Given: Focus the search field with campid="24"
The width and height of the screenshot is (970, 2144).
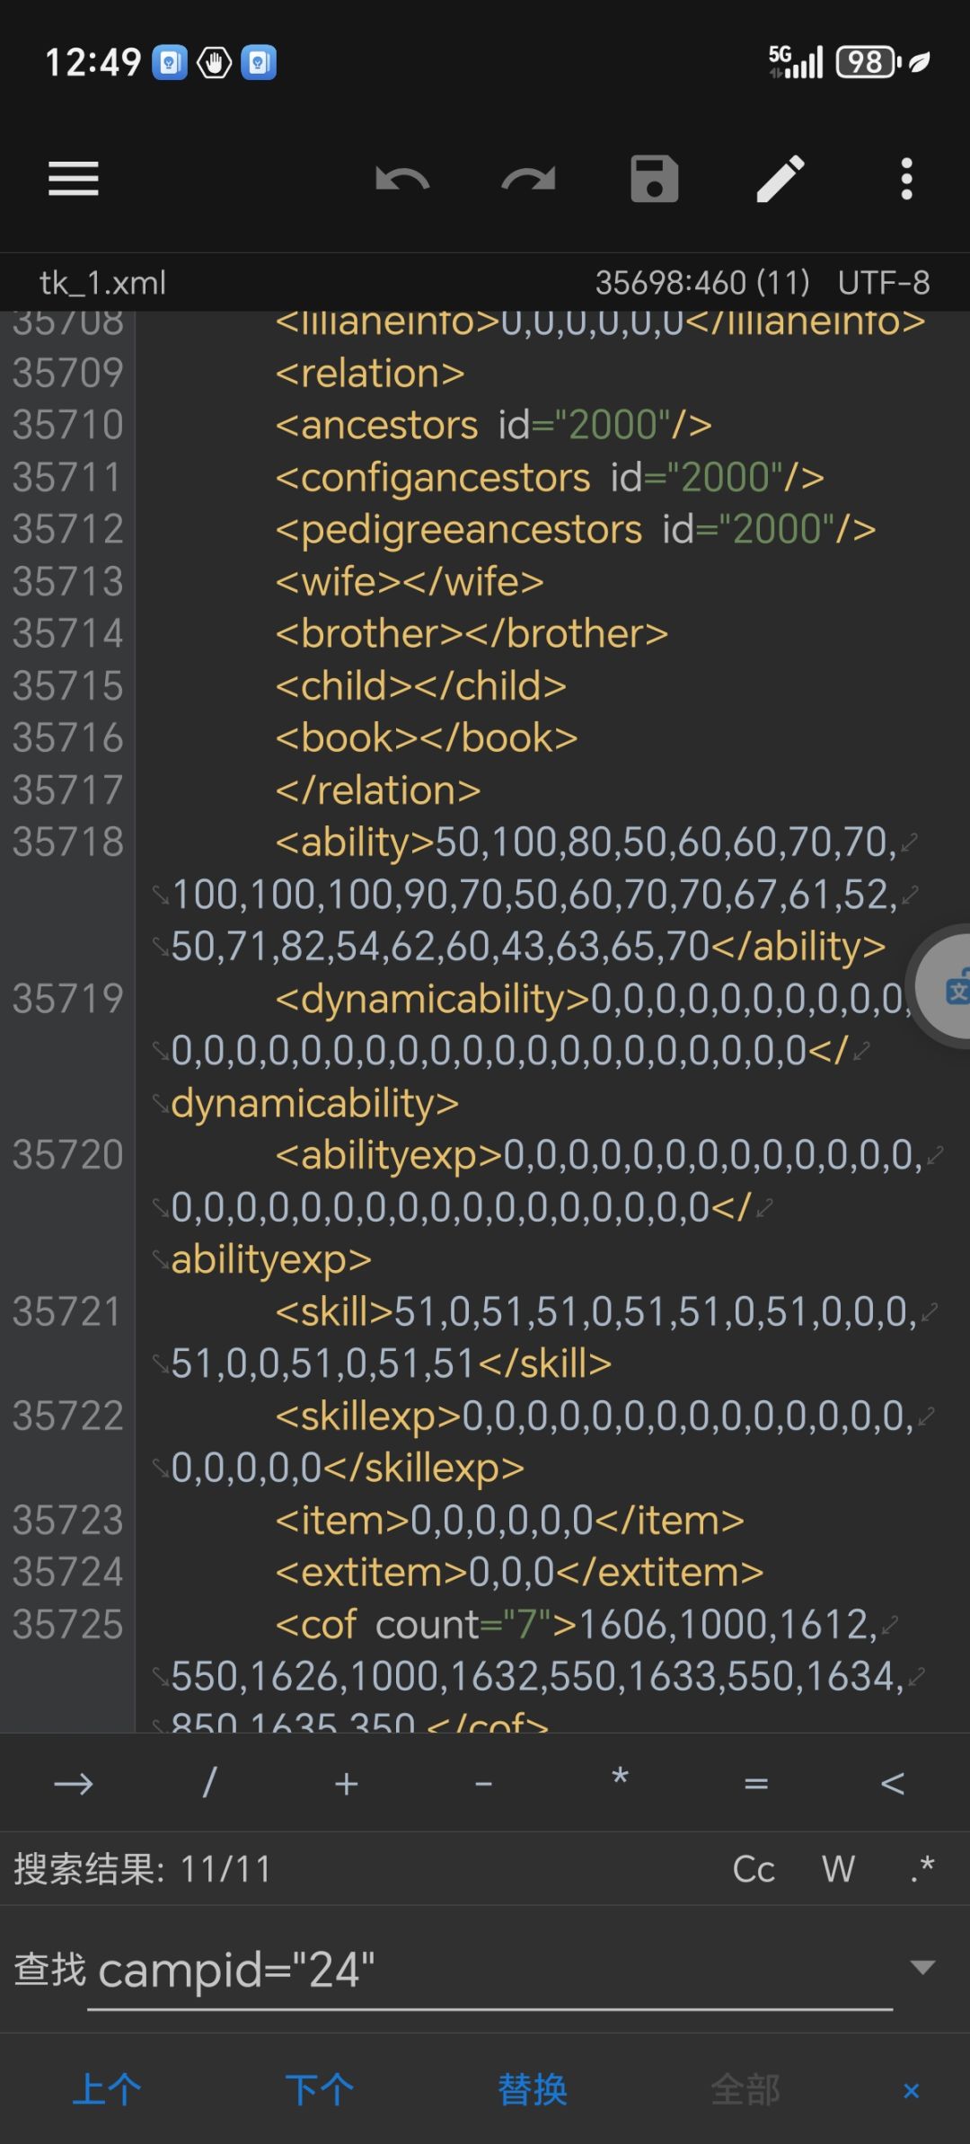Looking at the screenshot, I should click(489, 1971).
